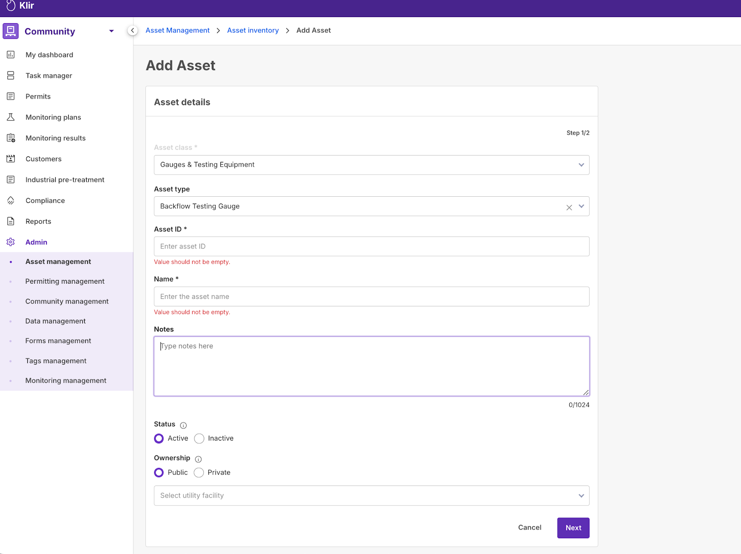The image size is (741, 554).
Task: Click the Add Asset breadcrumb text
Action: pos(314,30)
